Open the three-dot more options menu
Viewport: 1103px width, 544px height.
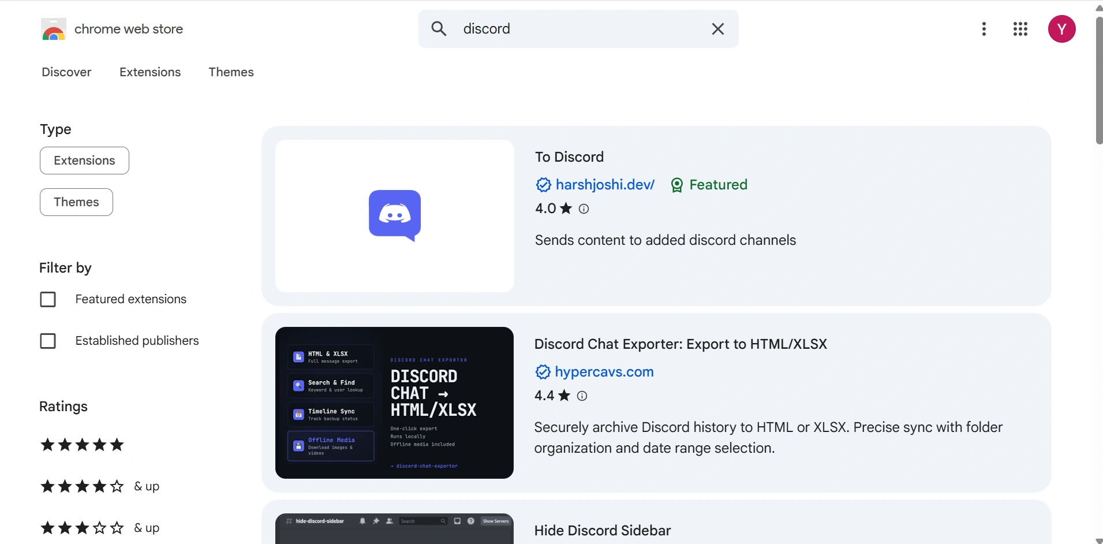click(984, 29)
